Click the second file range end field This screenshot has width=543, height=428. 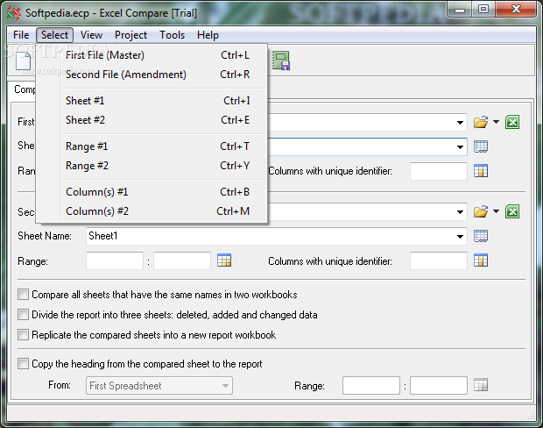(182, 260)
